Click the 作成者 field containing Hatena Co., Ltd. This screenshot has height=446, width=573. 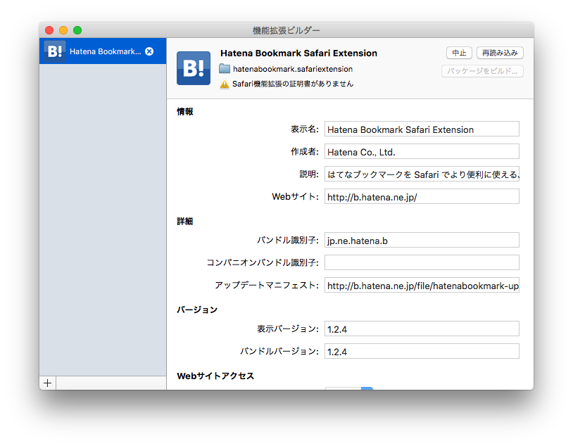421,151
